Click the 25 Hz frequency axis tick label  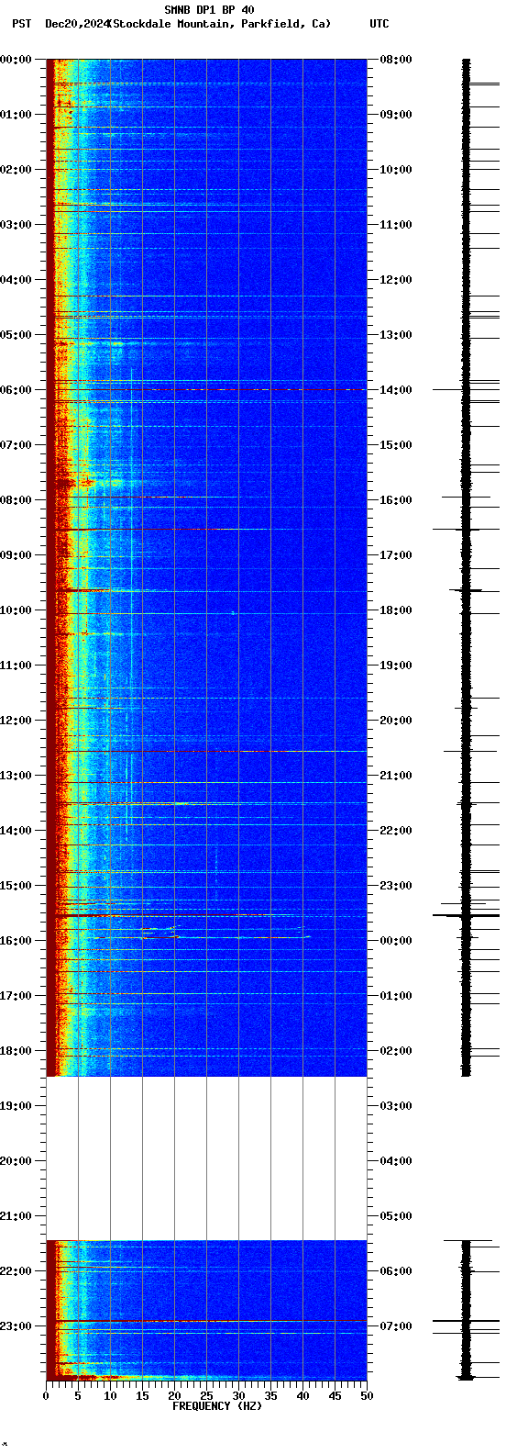click(206, 1396)
